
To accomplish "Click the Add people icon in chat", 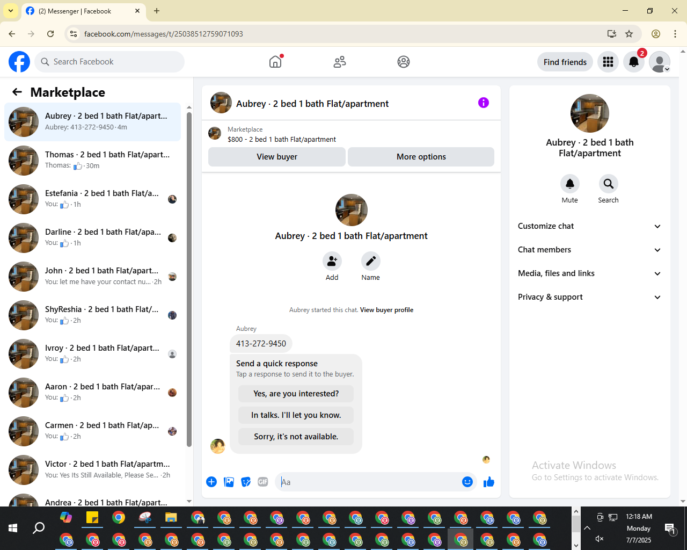I will 332,261.
